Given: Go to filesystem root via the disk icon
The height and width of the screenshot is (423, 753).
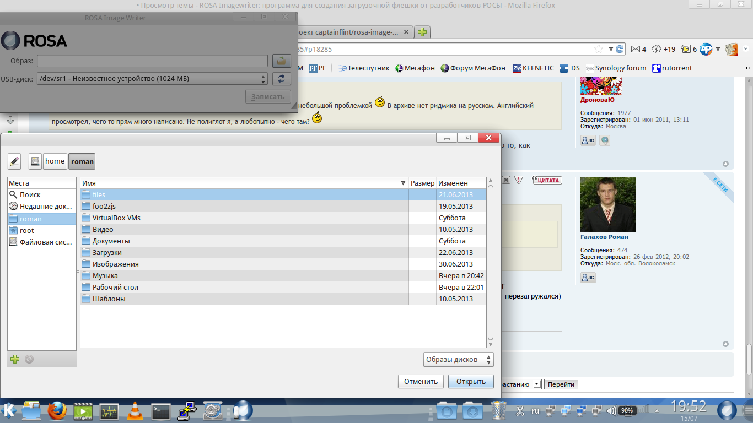Looking at the screenshot, I should [35, 161].
